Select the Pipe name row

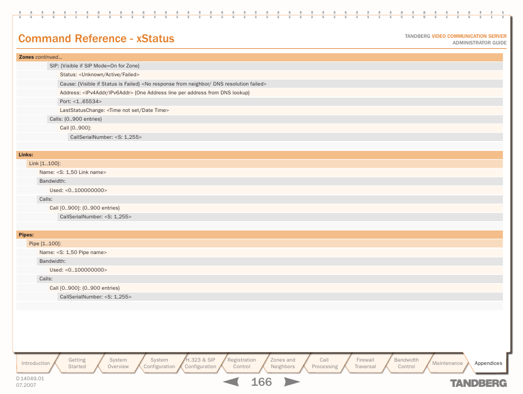[270, 252]
